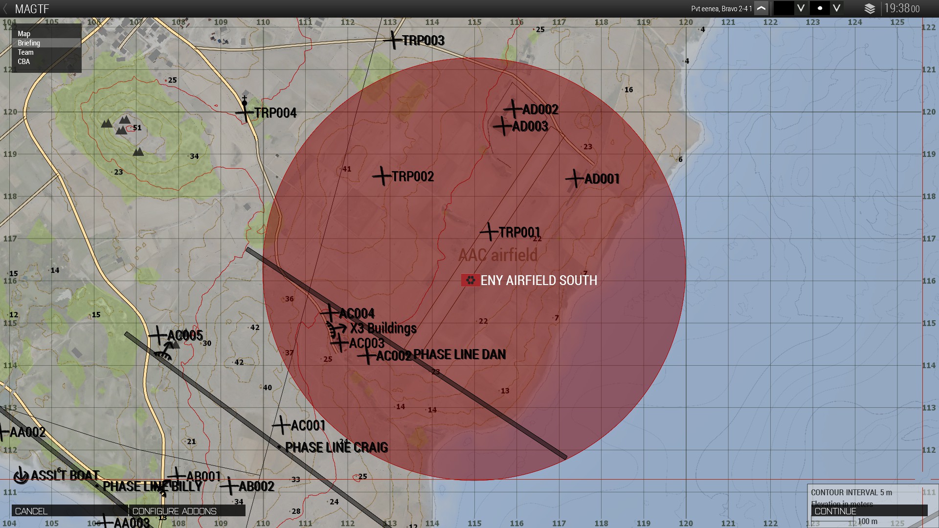Open the map layers icon
Viewport: 939px width, 528px height.
[x=870, y=8]
